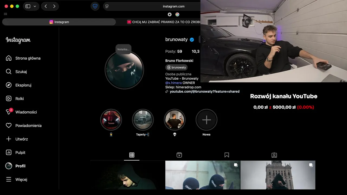Open the Safari privacy shield icon
Screen dimensions: 347x195
click(x=95, y=6)
